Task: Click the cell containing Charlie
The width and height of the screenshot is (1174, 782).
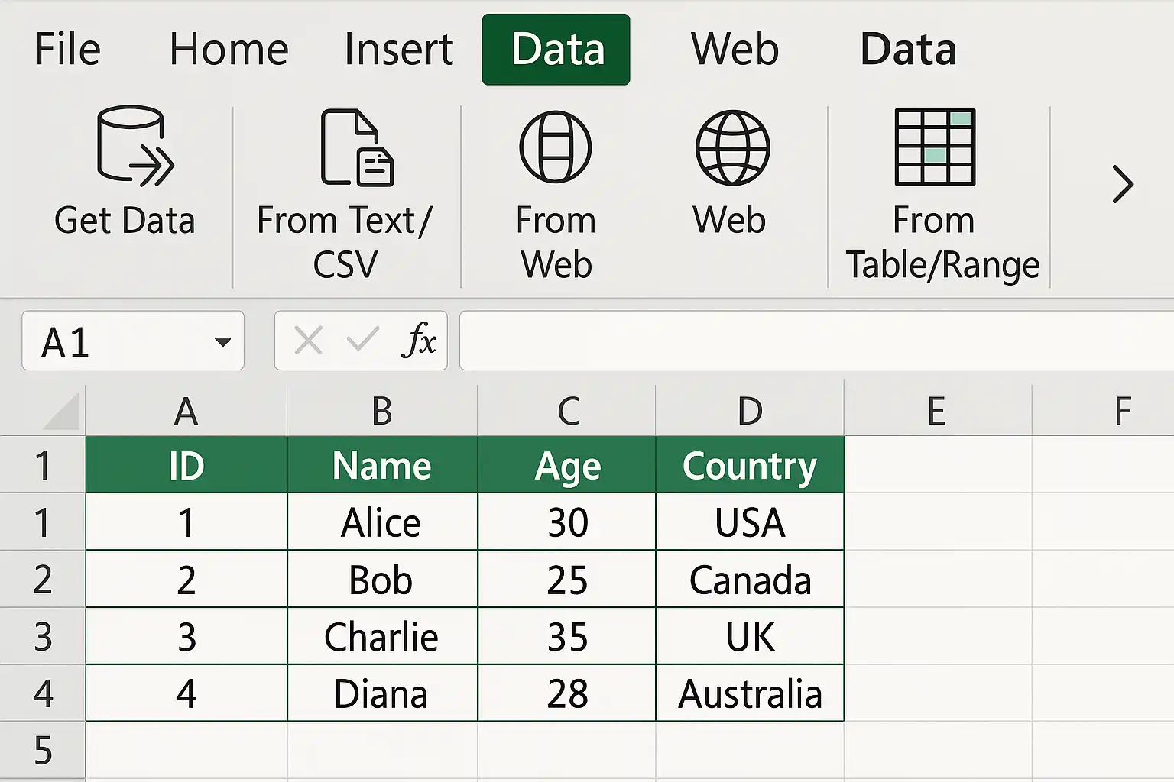Action: click(x=382, y=636)
